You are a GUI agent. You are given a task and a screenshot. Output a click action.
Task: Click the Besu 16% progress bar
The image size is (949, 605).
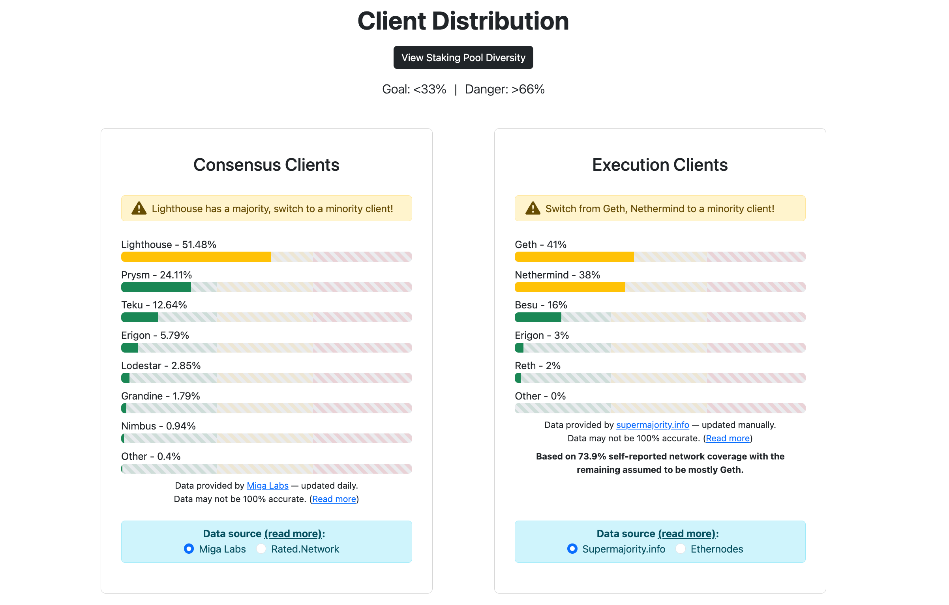pyautogui.click(x=660, y=317)
